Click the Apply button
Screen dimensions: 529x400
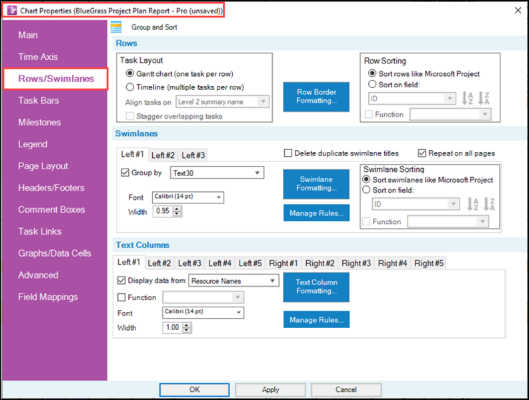(271, 389)
